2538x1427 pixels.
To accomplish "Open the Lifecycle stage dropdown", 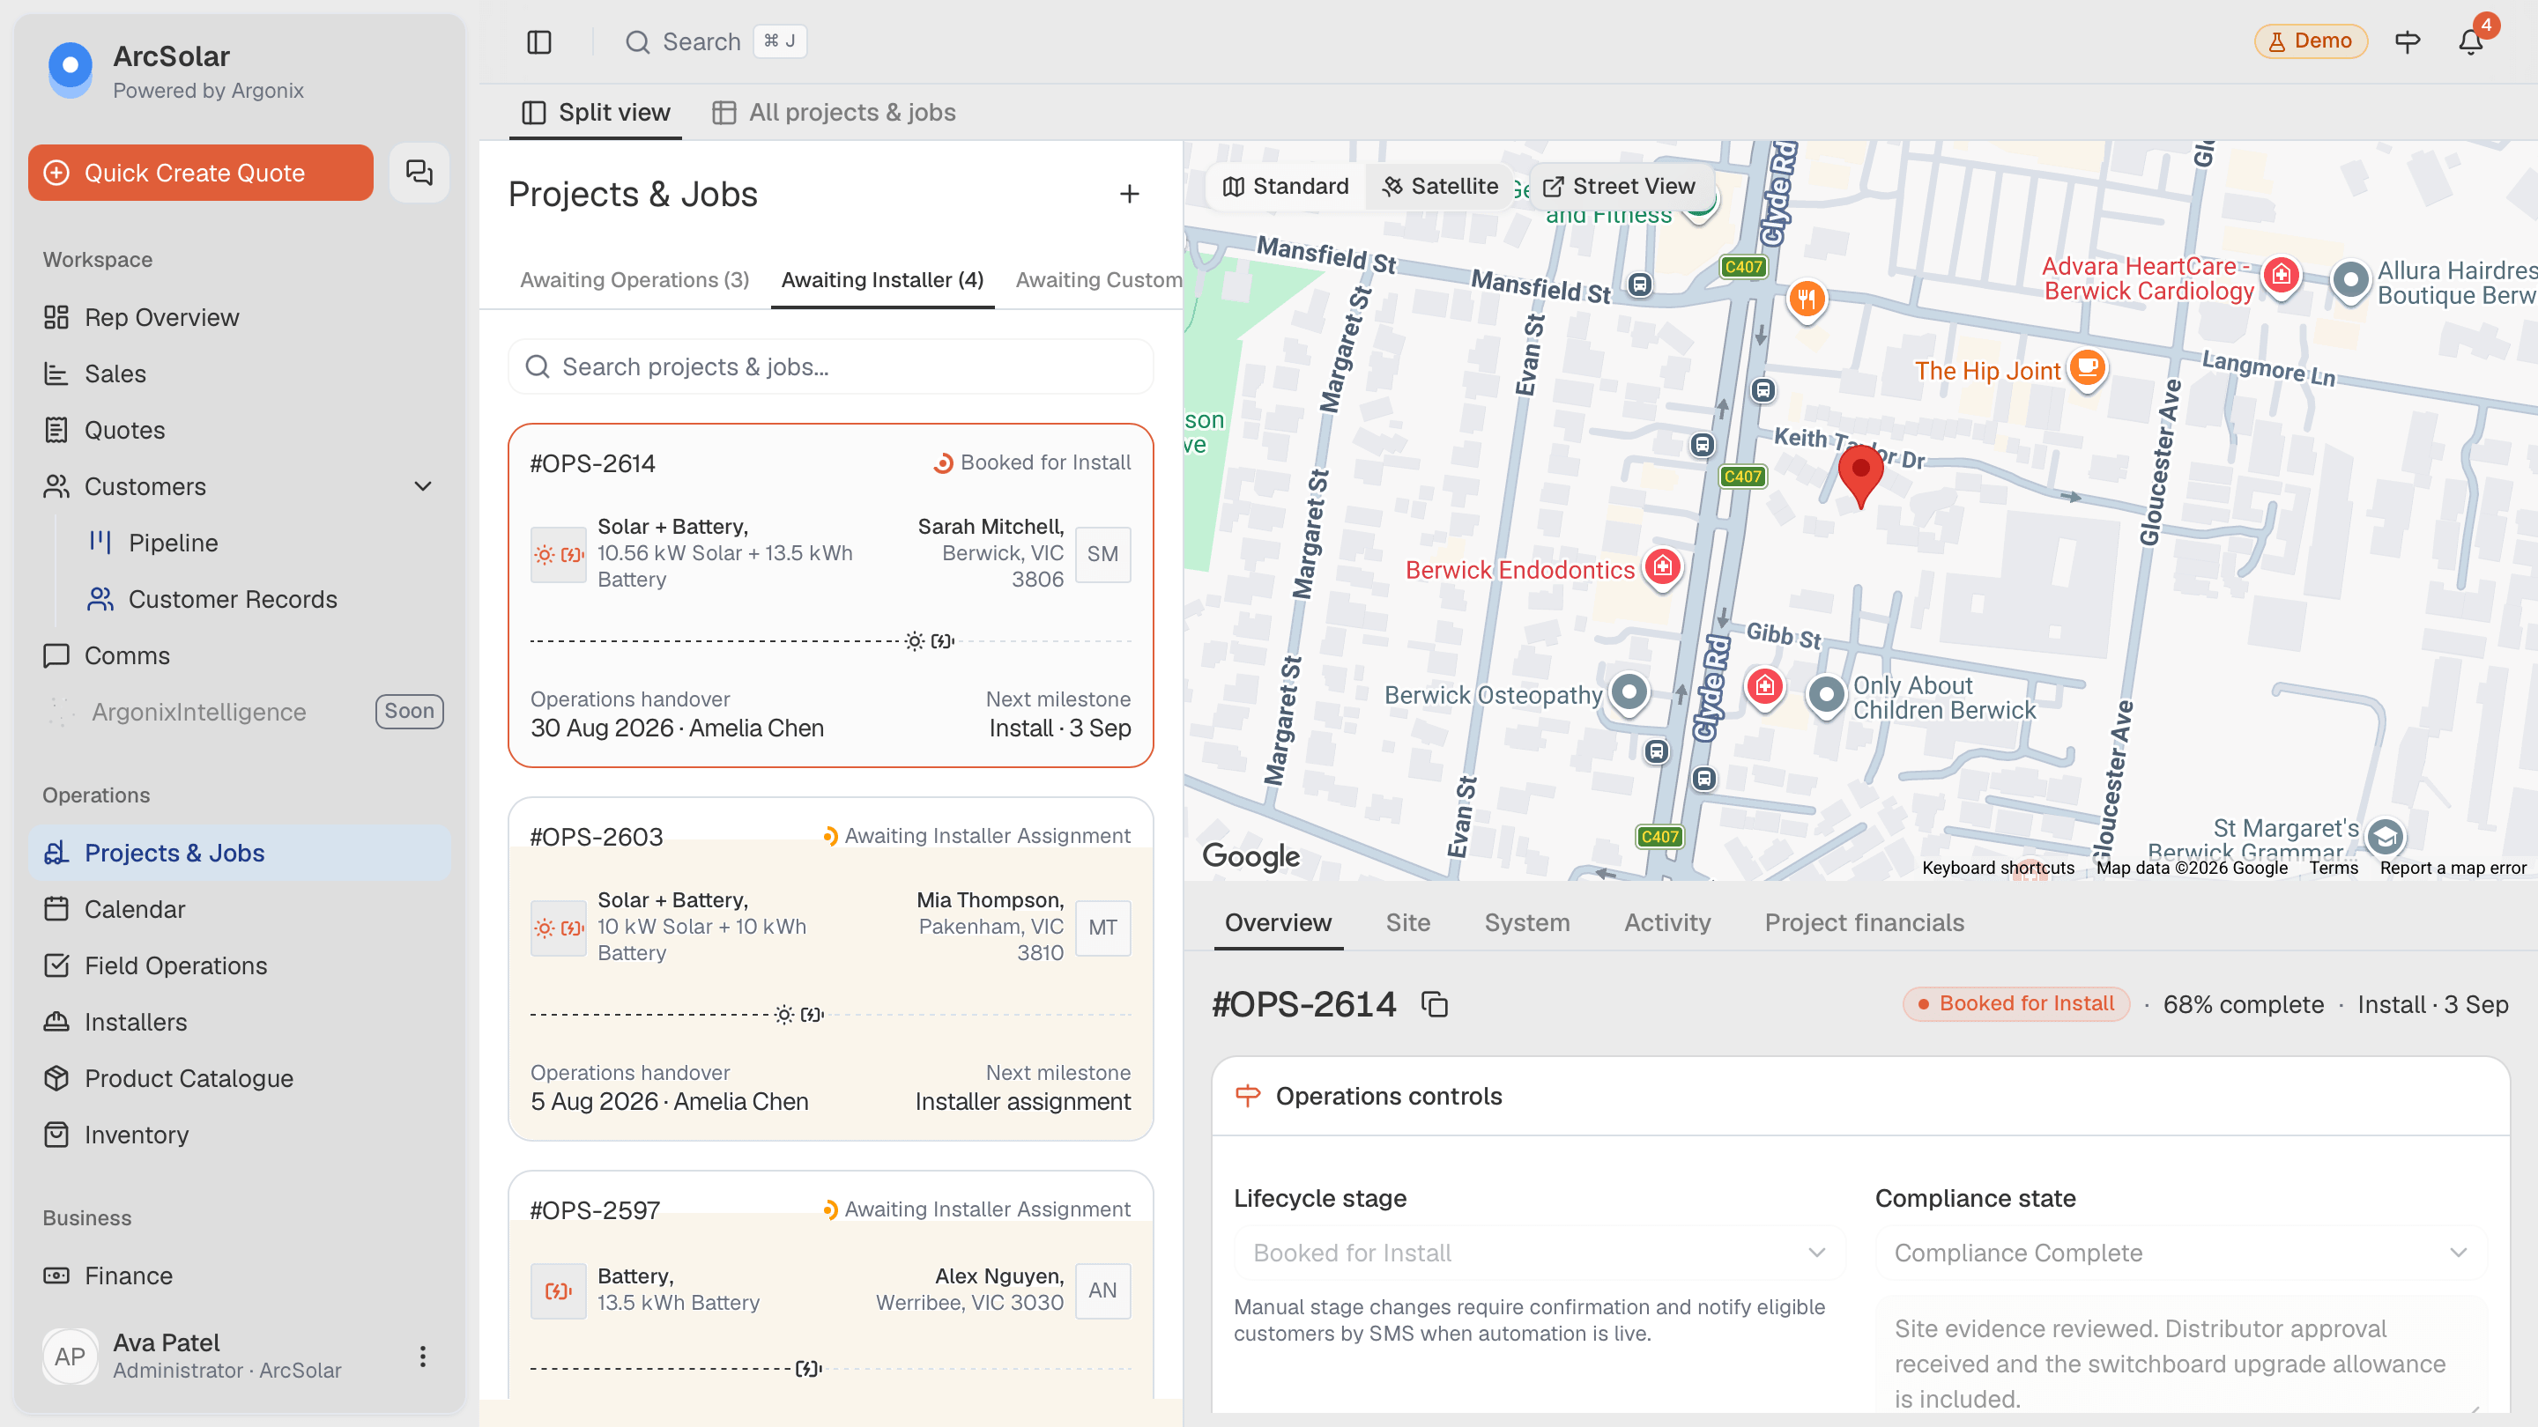I will click(1539, 1253).
